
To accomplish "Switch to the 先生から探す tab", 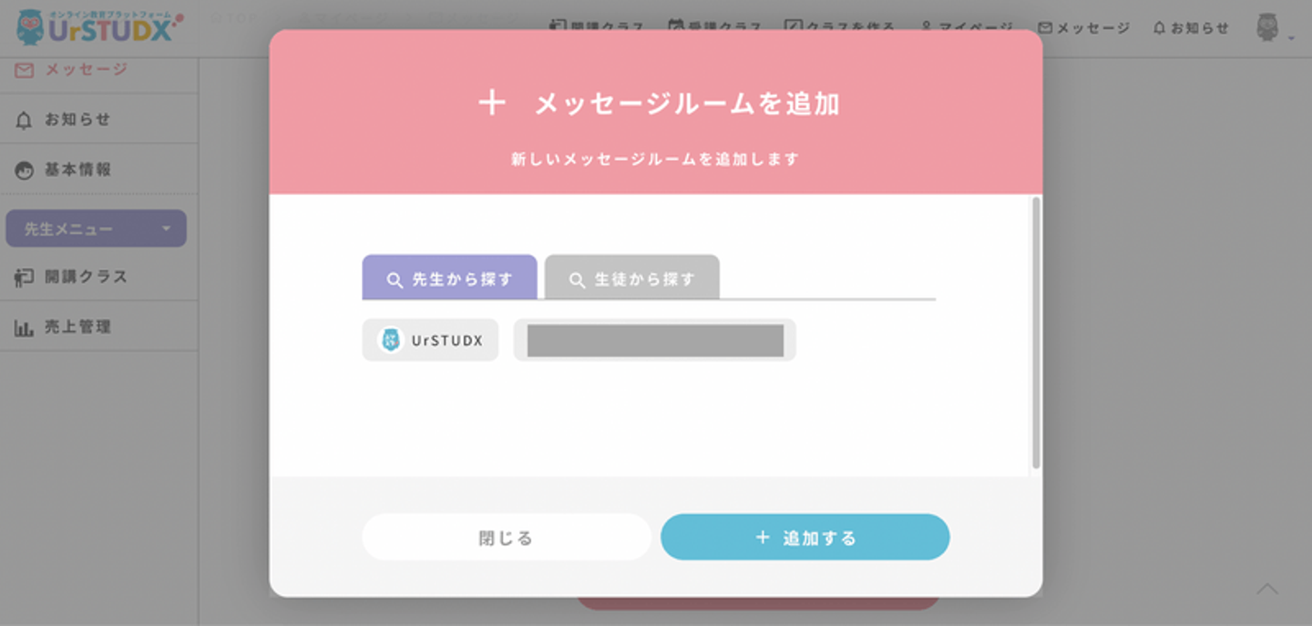I will [x=450, y=279].
